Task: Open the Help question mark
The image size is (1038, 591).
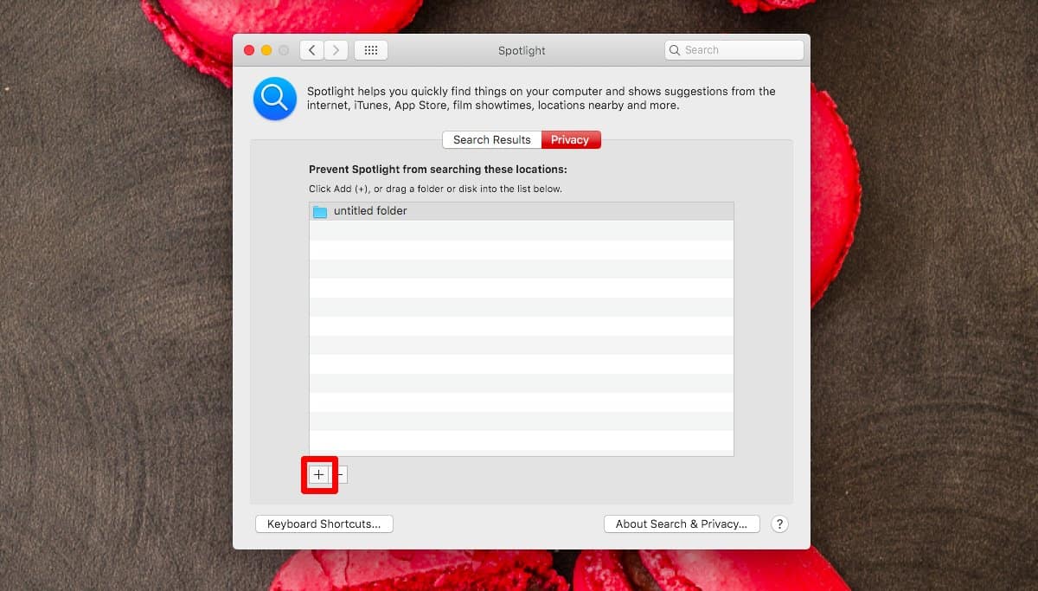Action: (x=779, y=524)
